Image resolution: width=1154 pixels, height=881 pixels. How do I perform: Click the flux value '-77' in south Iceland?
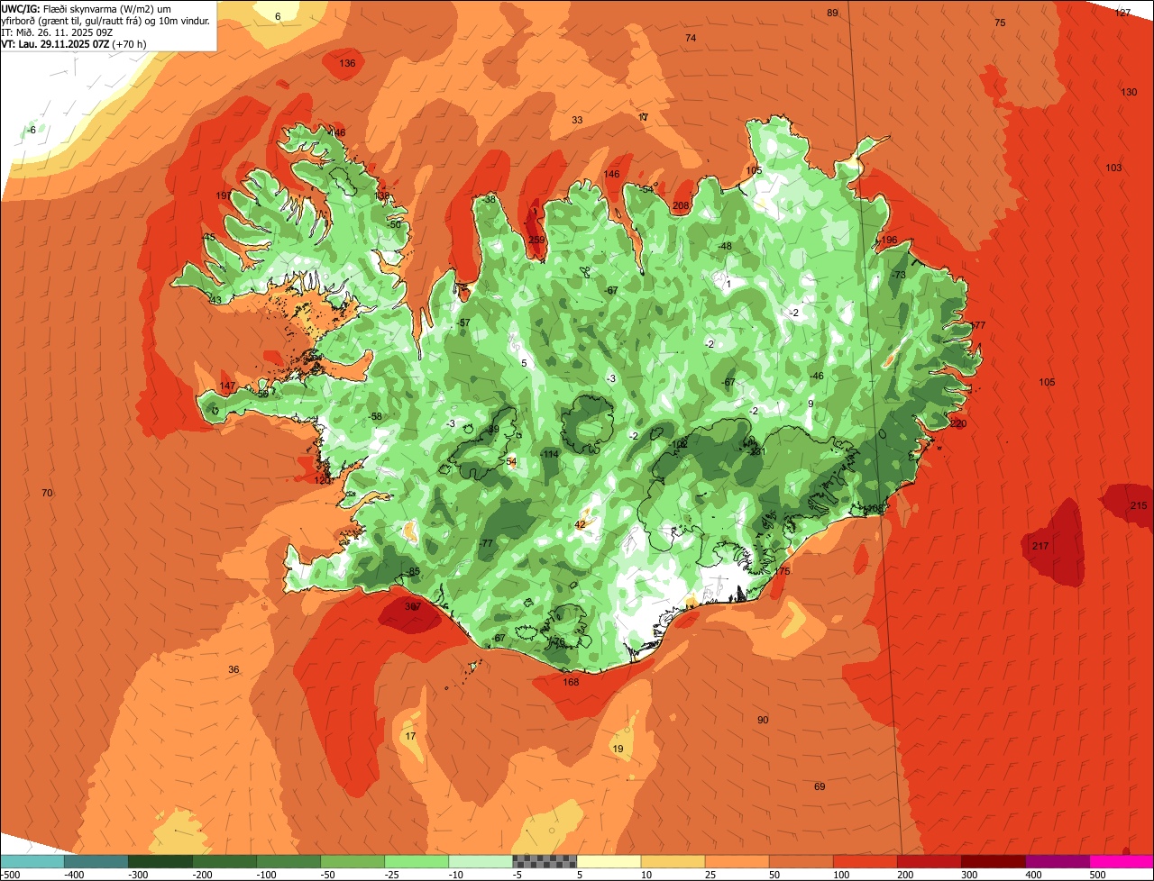click(x=487, y=543)
